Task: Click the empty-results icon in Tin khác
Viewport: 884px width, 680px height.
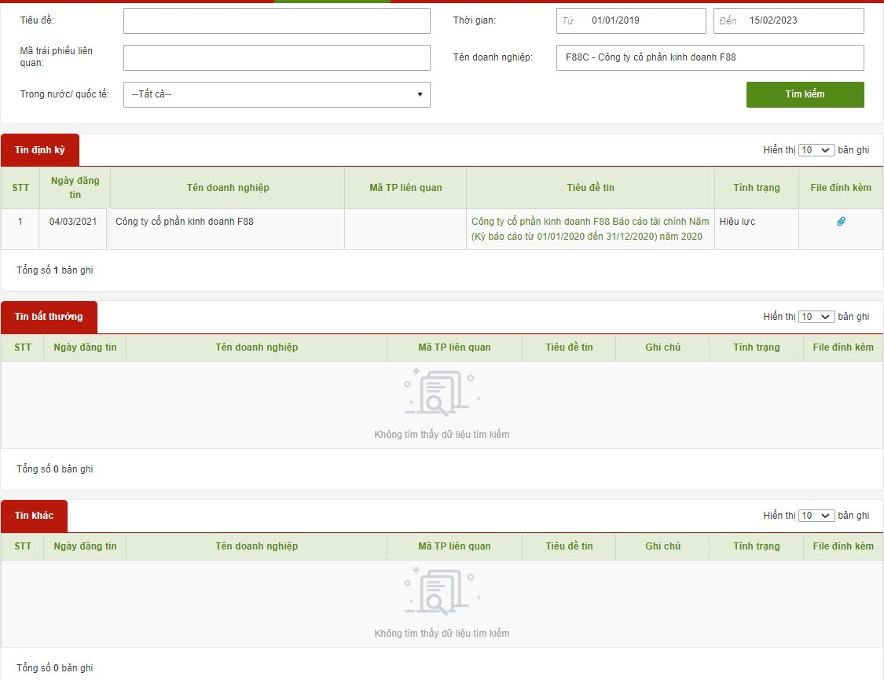Action: click(442, 591)
